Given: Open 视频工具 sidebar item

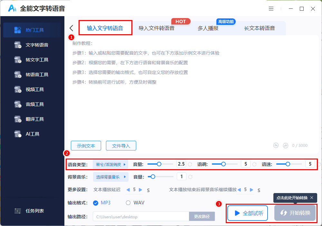Looking at the screenshot, I should [x=32, y=89].
